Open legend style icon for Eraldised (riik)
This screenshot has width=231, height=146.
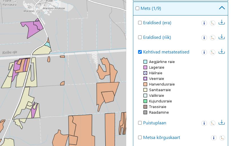213,38
